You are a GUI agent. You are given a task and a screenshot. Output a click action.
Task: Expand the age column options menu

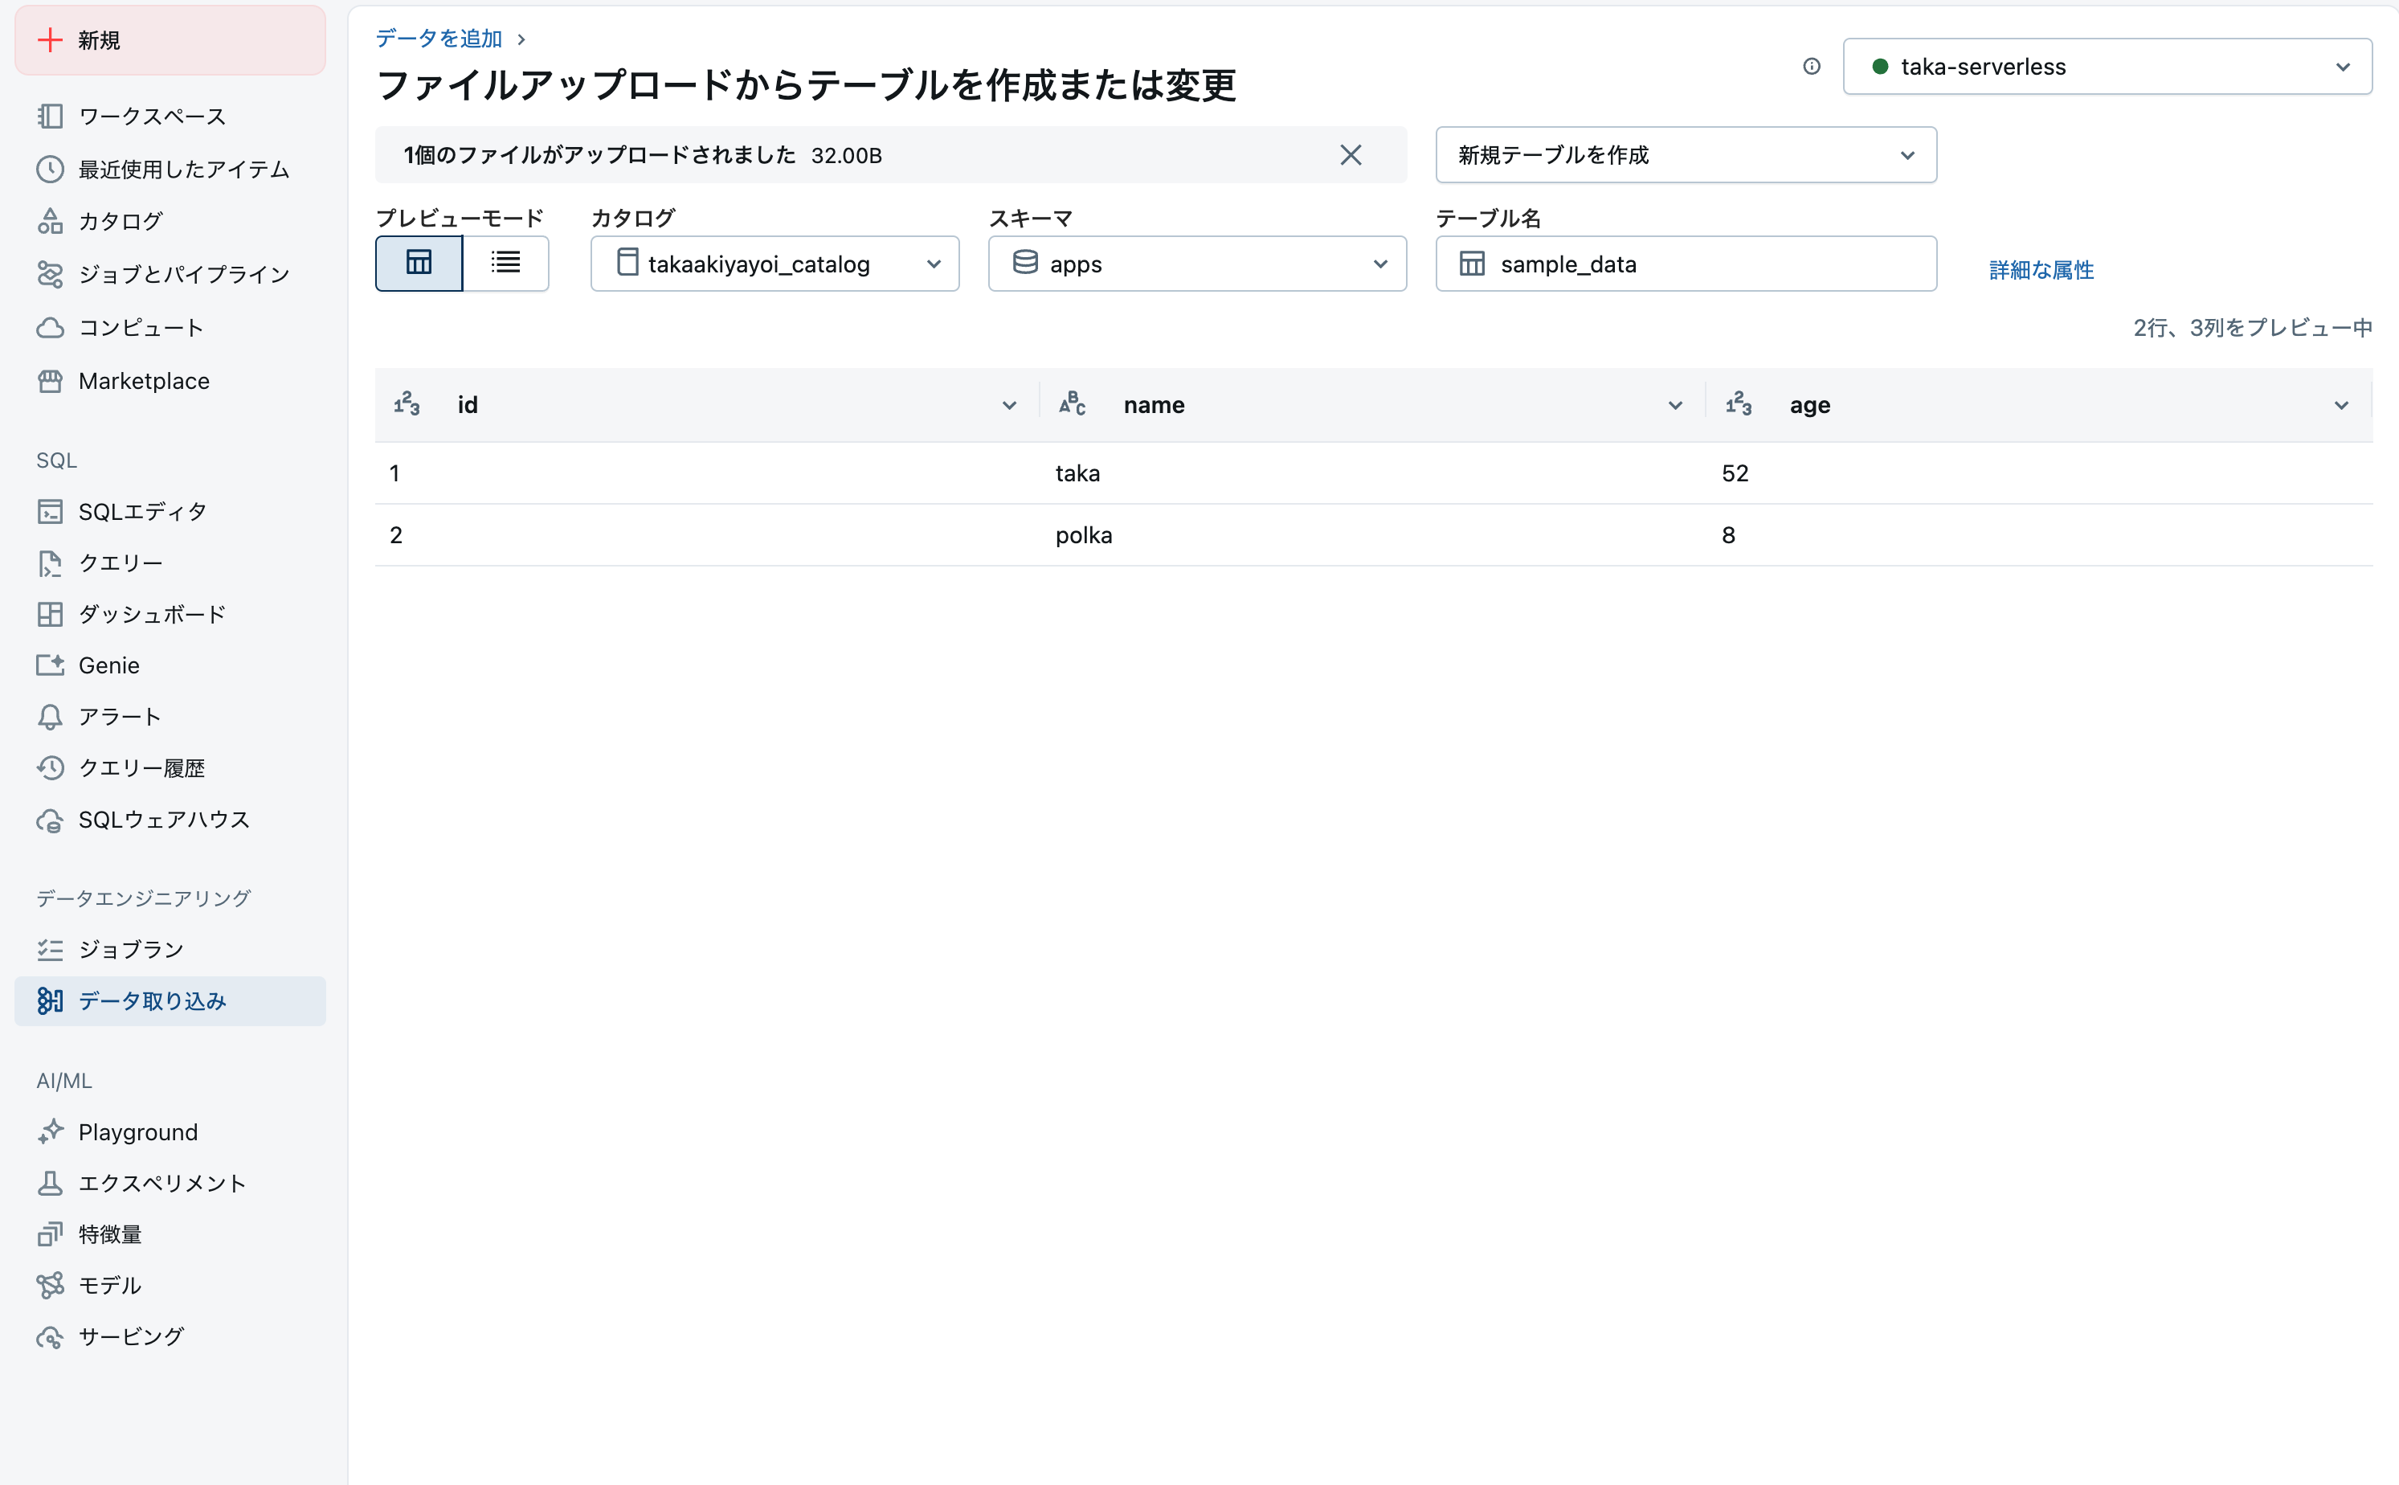coord(2341,405)
